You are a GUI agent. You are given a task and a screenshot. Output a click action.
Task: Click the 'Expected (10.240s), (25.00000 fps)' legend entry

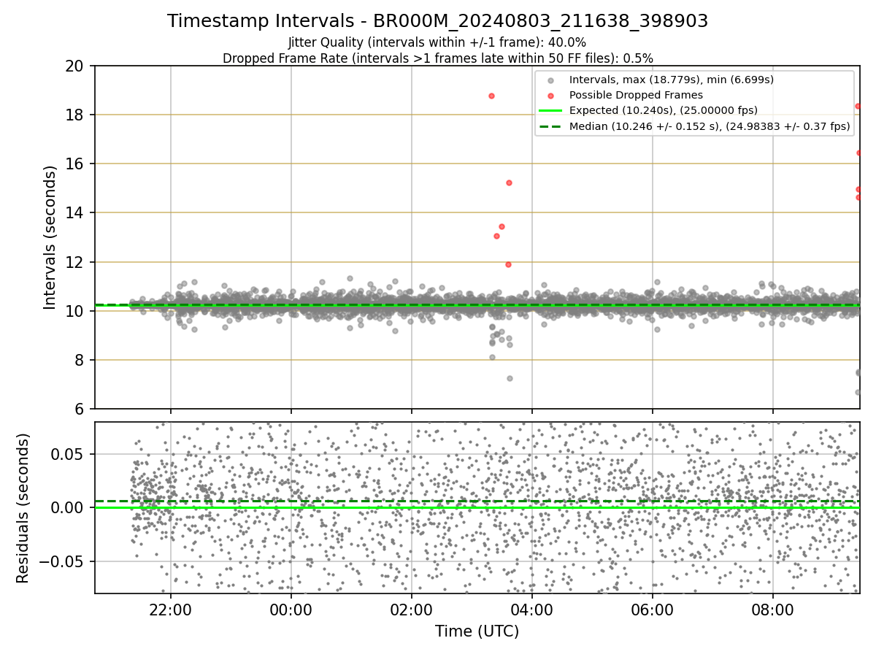663,110
